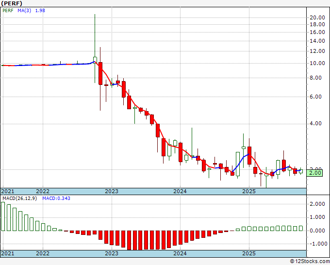Click the 20.00 price axis label
This screenshot has height=265, width=330.
click(317, 17)
